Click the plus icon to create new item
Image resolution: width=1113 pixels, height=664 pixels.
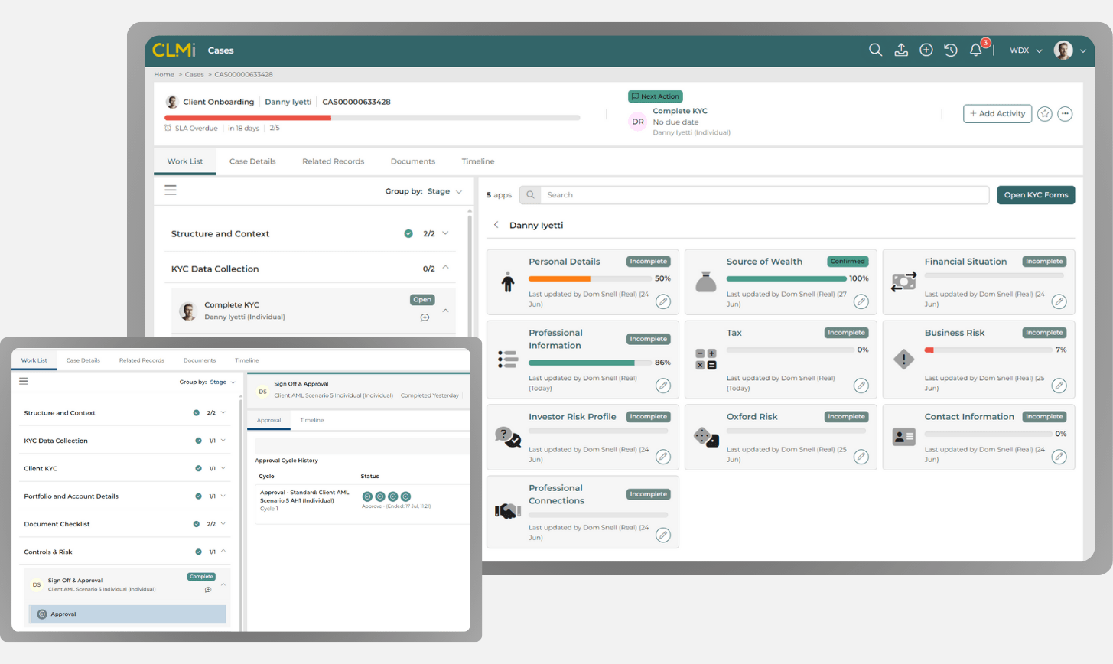point(926,49)
